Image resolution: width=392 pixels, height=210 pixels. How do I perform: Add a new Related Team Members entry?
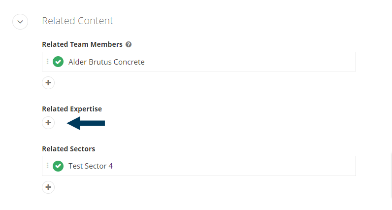48,83
